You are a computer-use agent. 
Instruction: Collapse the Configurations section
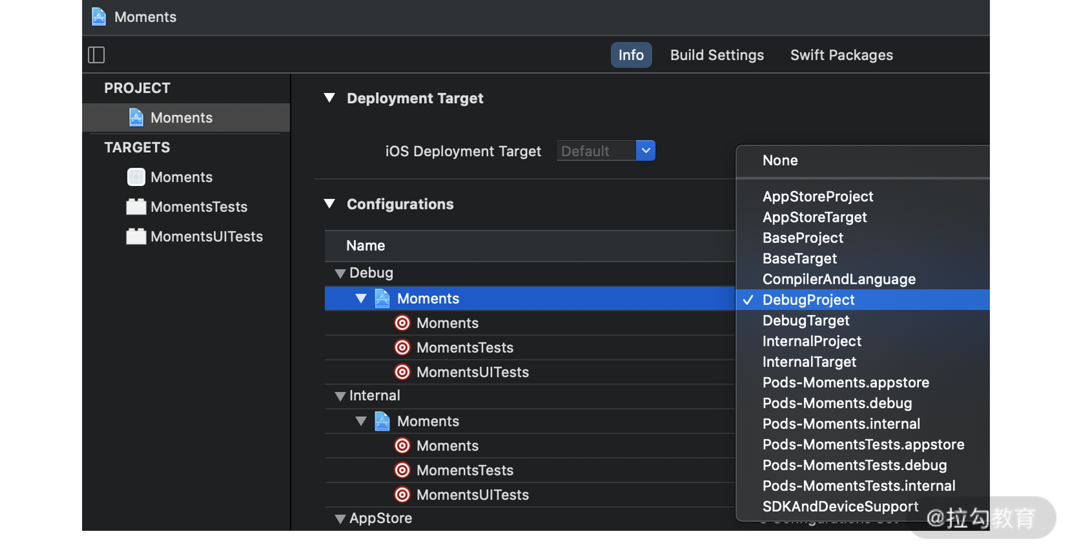point(329,204)
